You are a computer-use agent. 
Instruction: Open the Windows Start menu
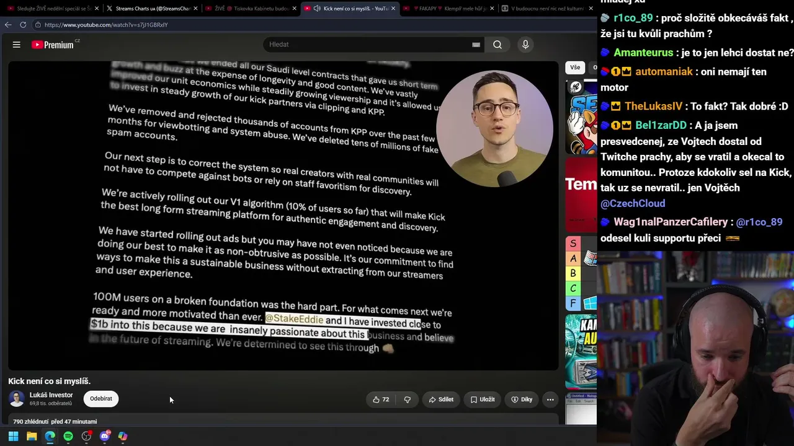tap(13, 436)
